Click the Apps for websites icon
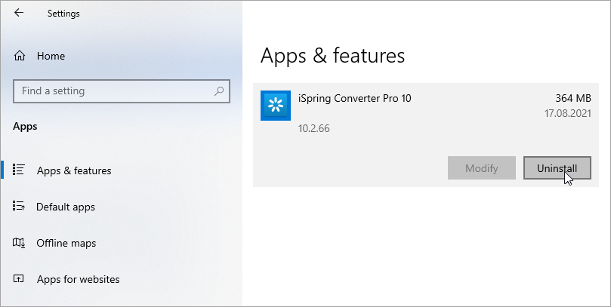The image size is (611, 307). (19, 278)
